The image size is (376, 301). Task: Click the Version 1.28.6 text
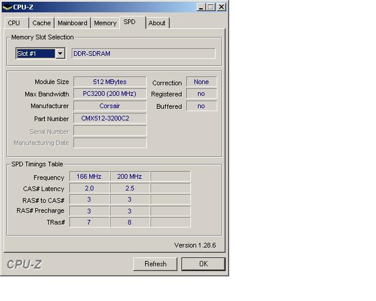point(195,245)
